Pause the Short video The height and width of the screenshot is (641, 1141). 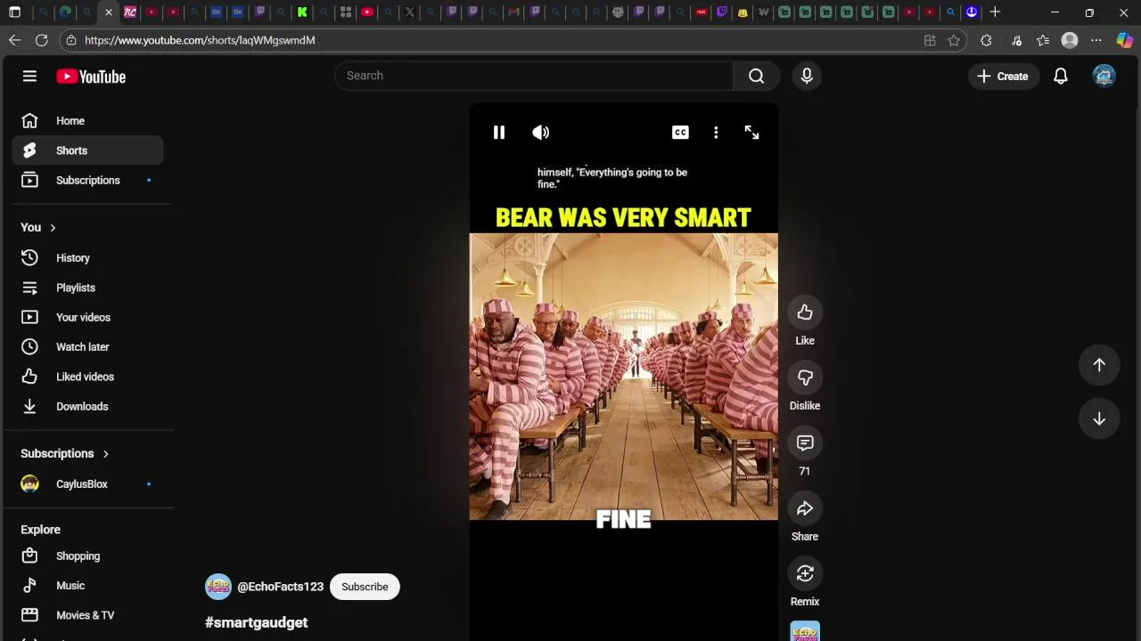(499, 133)
